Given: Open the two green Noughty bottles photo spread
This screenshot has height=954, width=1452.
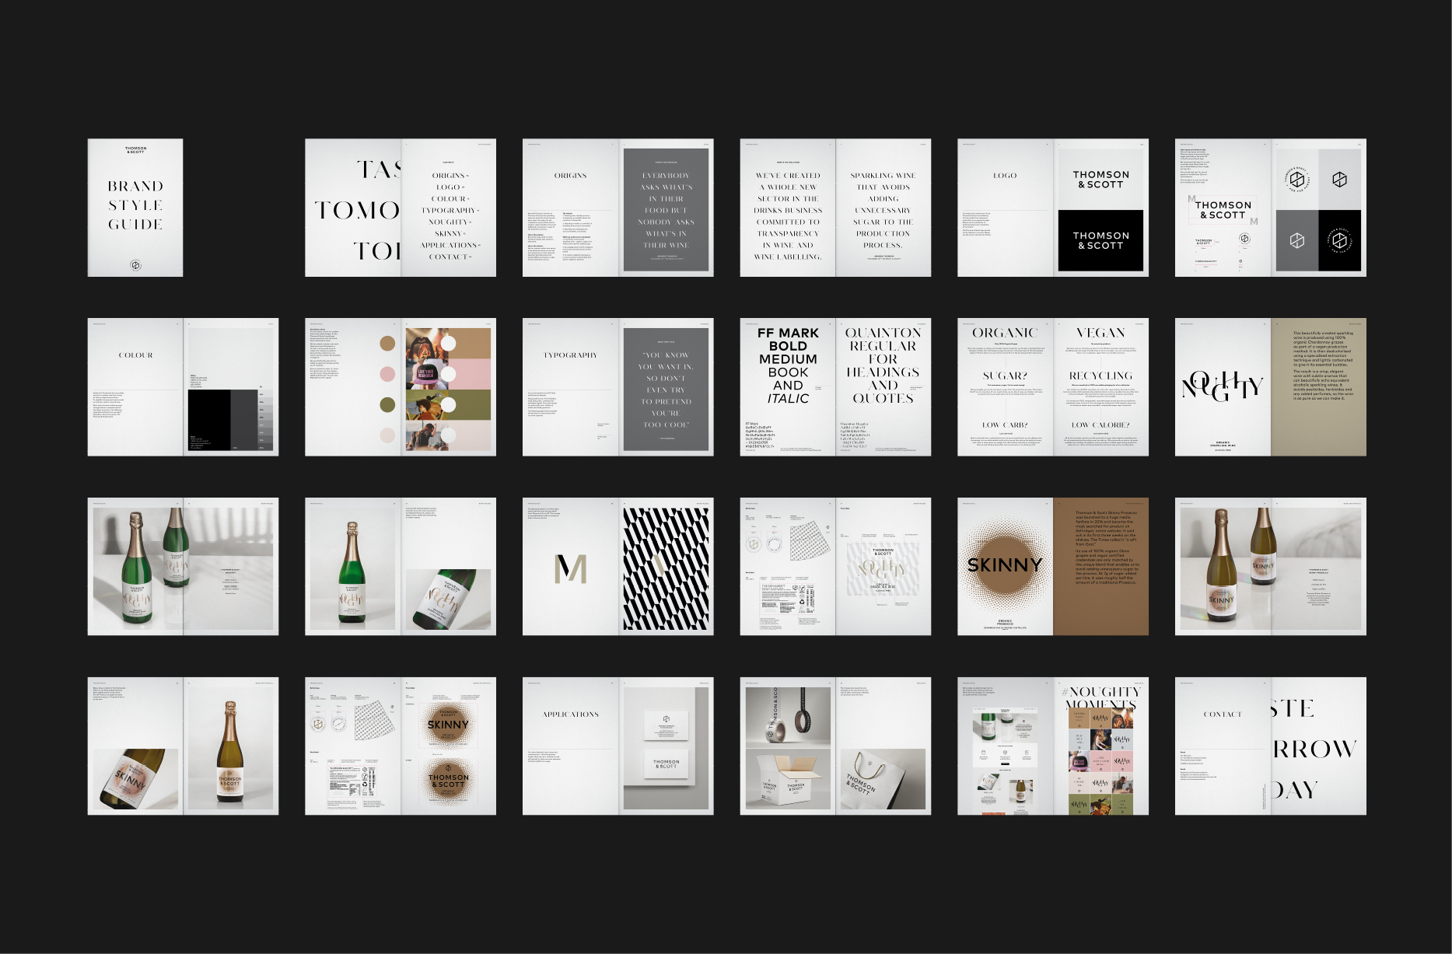Looking at the screenshot, I should pos(183,567).
